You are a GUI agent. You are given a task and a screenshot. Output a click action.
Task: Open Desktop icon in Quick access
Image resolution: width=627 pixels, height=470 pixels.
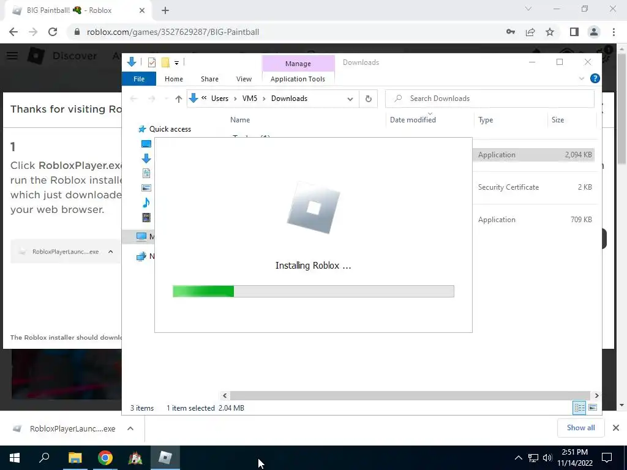click(146, 144)
